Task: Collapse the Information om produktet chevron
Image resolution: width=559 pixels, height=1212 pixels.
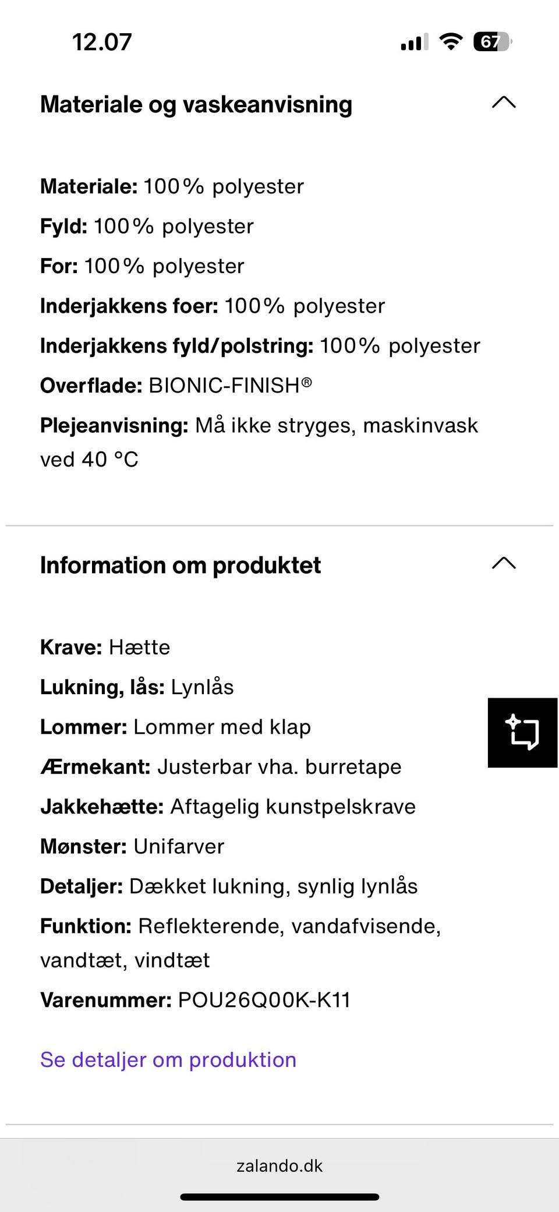Action: (x=504, y=563)
